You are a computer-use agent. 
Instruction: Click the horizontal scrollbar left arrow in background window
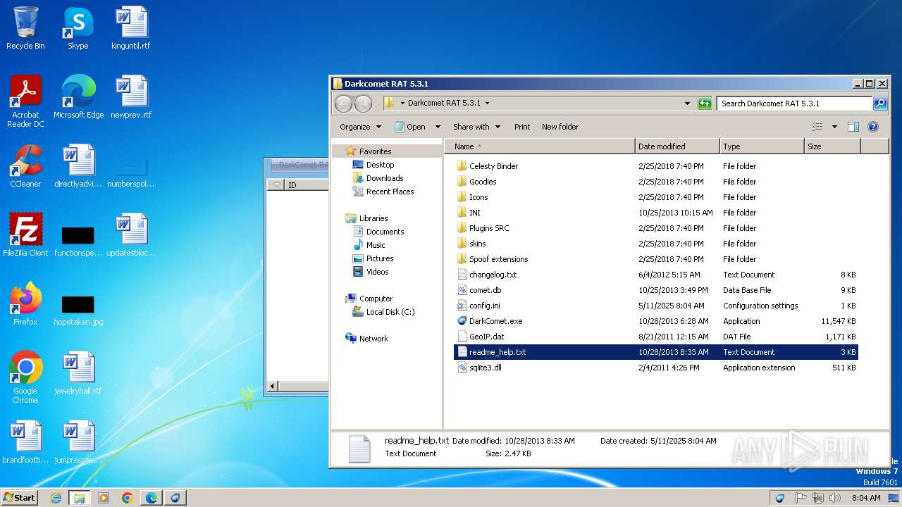273,386
